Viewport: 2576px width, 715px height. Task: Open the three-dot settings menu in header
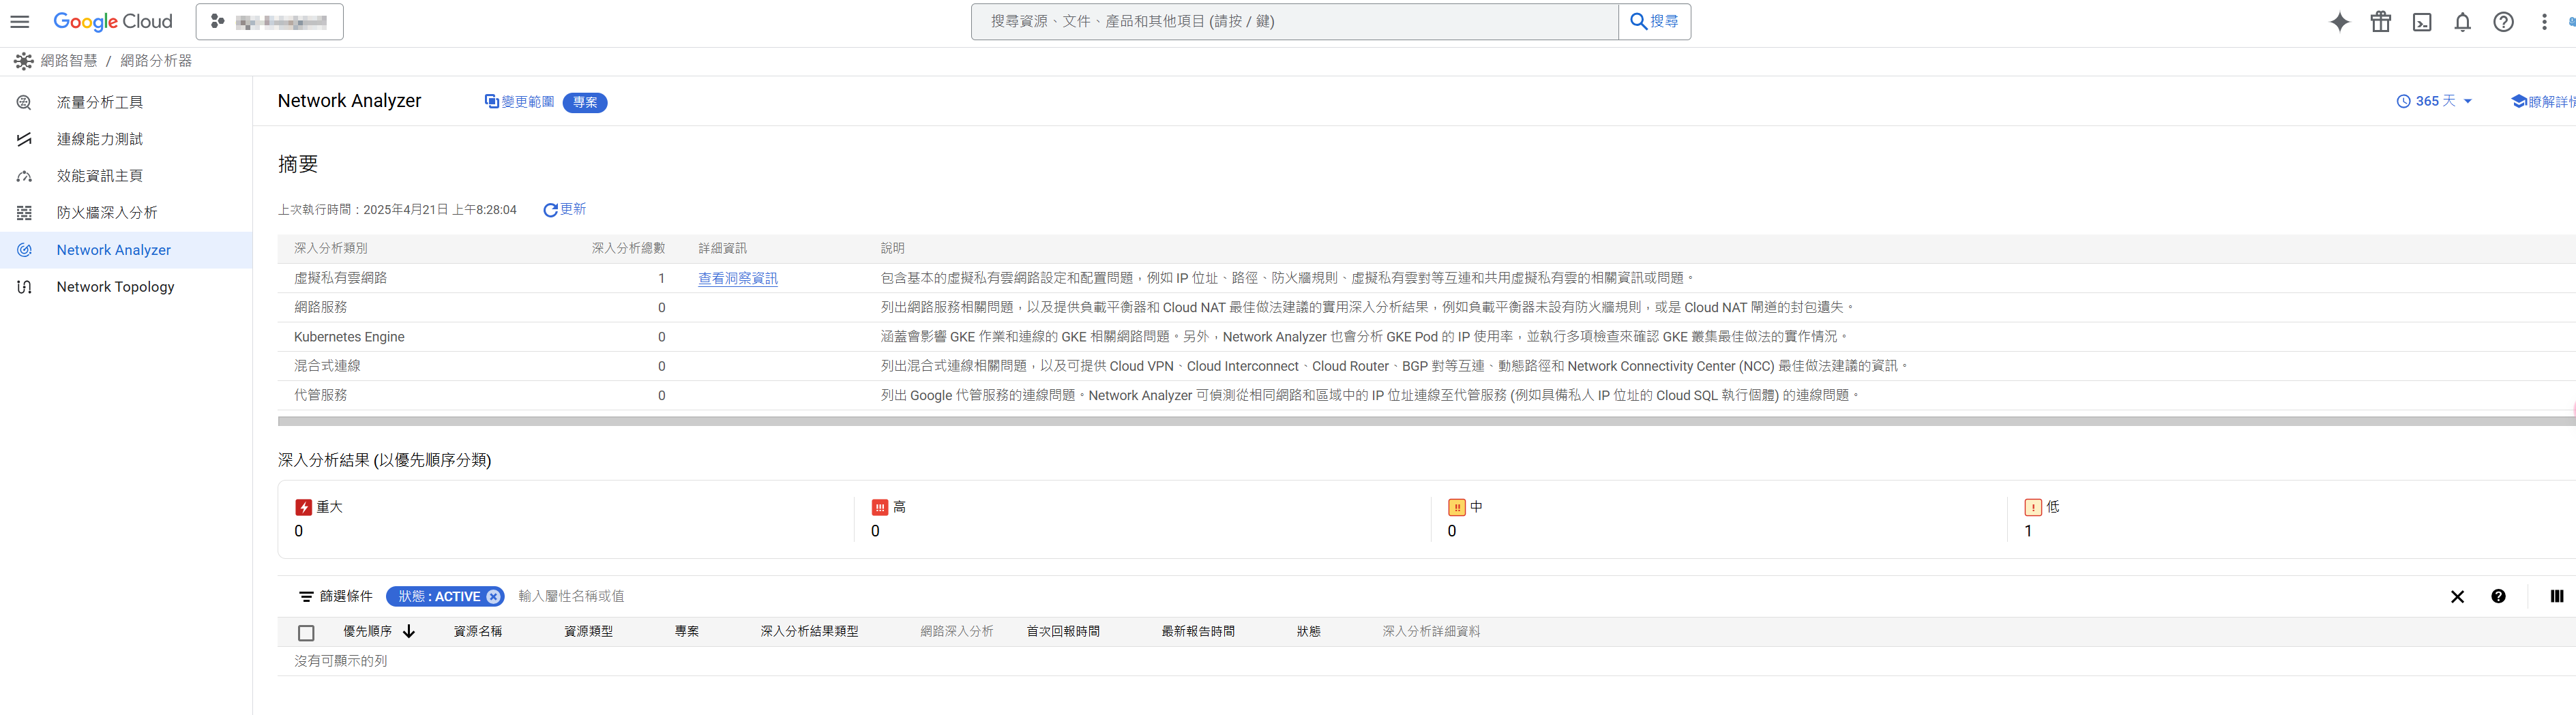tap(2545, 22)
